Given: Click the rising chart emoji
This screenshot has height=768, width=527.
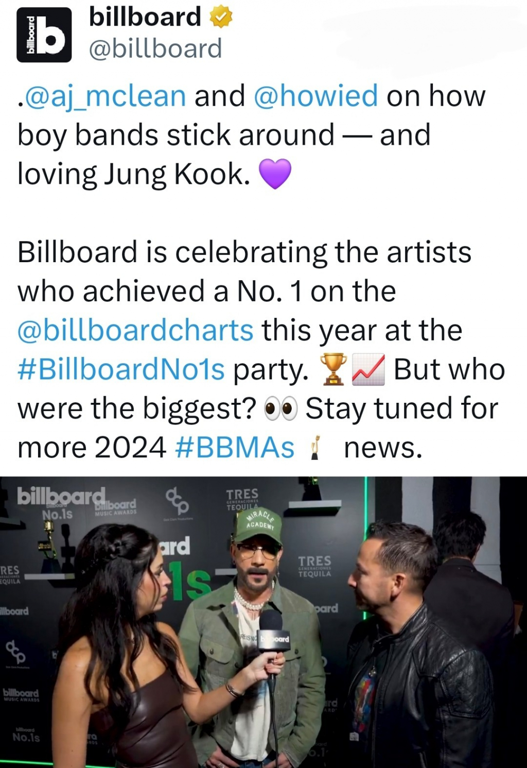Looking at the screenshot, I should [368, 369].
